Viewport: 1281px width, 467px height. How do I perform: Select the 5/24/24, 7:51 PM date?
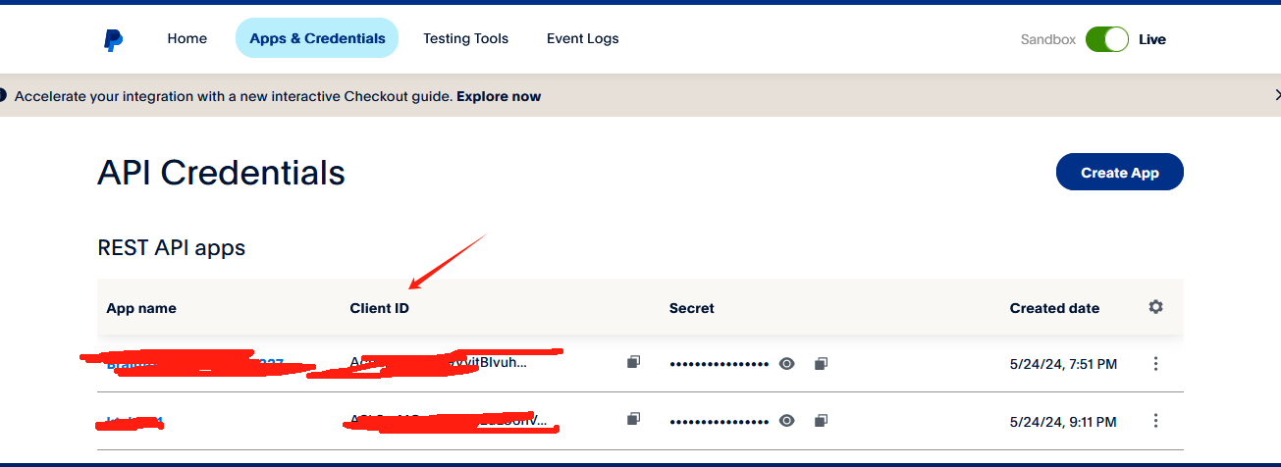click(x=1063, y=364)
